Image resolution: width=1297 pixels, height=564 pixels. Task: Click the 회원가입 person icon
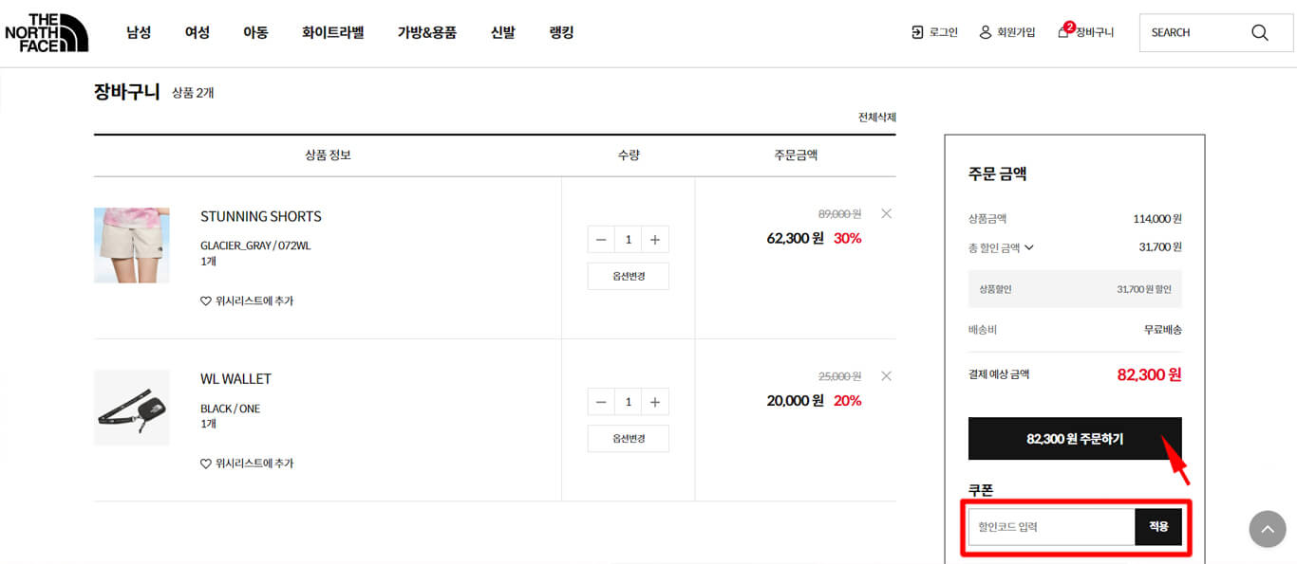point(986,32)
